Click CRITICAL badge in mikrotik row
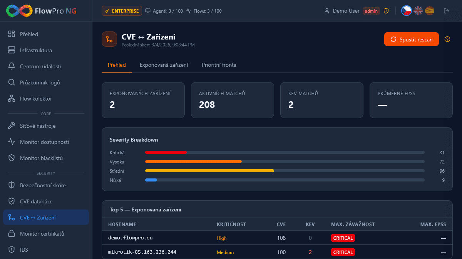 (343, 252)
